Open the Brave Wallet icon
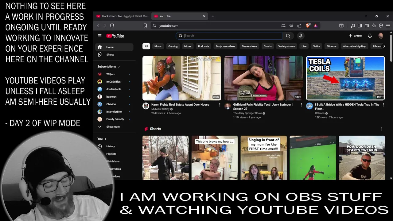Viewport: 393px width, 221px height. click(367, 25)
